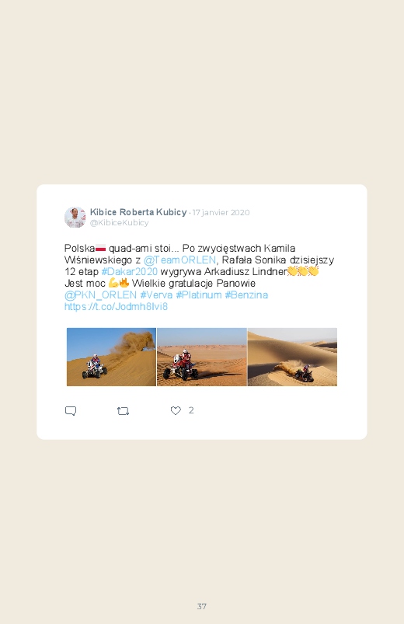Open first quad photo with sand spray
Image resolution: width=404 pixels, height=624 pixels.
coord(111,357)
